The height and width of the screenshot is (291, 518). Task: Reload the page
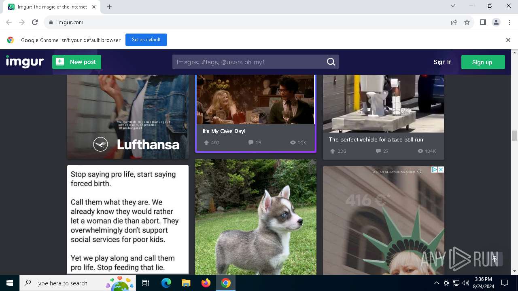[35, 23]
